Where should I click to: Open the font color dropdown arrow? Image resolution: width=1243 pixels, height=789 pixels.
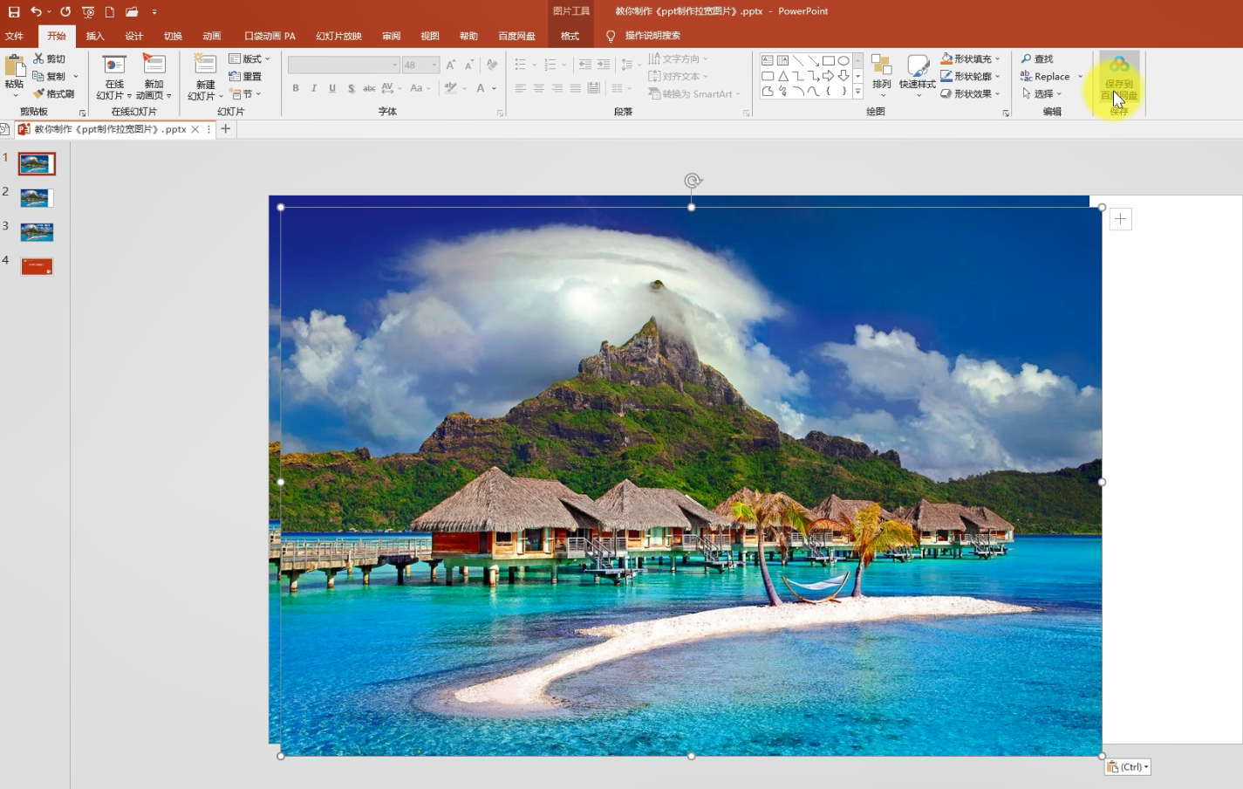point(494,88)
